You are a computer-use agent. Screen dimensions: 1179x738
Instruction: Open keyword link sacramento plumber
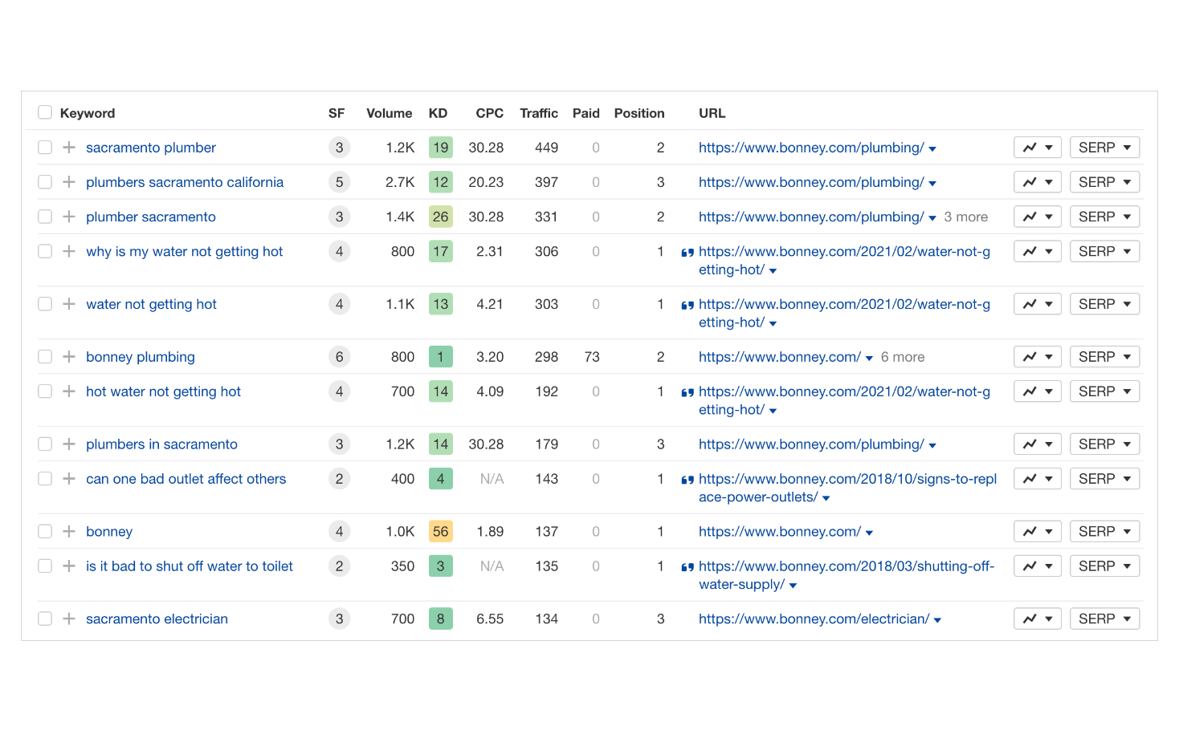(x=151, y=148)
